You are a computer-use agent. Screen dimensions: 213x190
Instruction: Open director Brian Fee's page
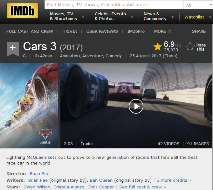tap(39, 174)
